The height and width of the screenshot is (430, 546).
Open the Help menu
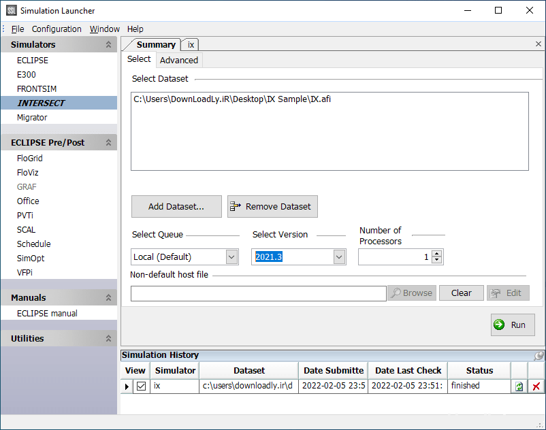(135, 29)
